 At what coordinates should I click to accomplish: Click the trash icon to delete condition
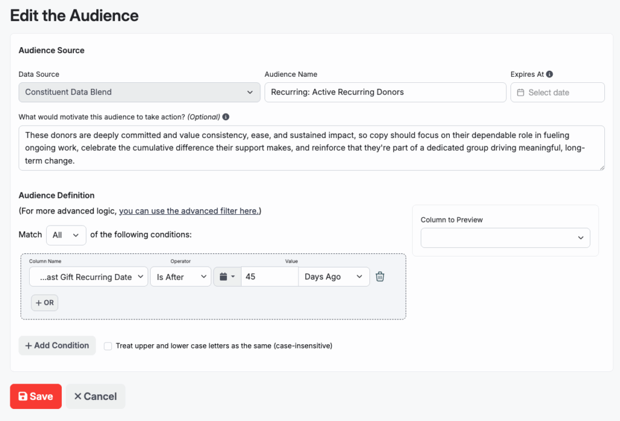click(380, 276)
